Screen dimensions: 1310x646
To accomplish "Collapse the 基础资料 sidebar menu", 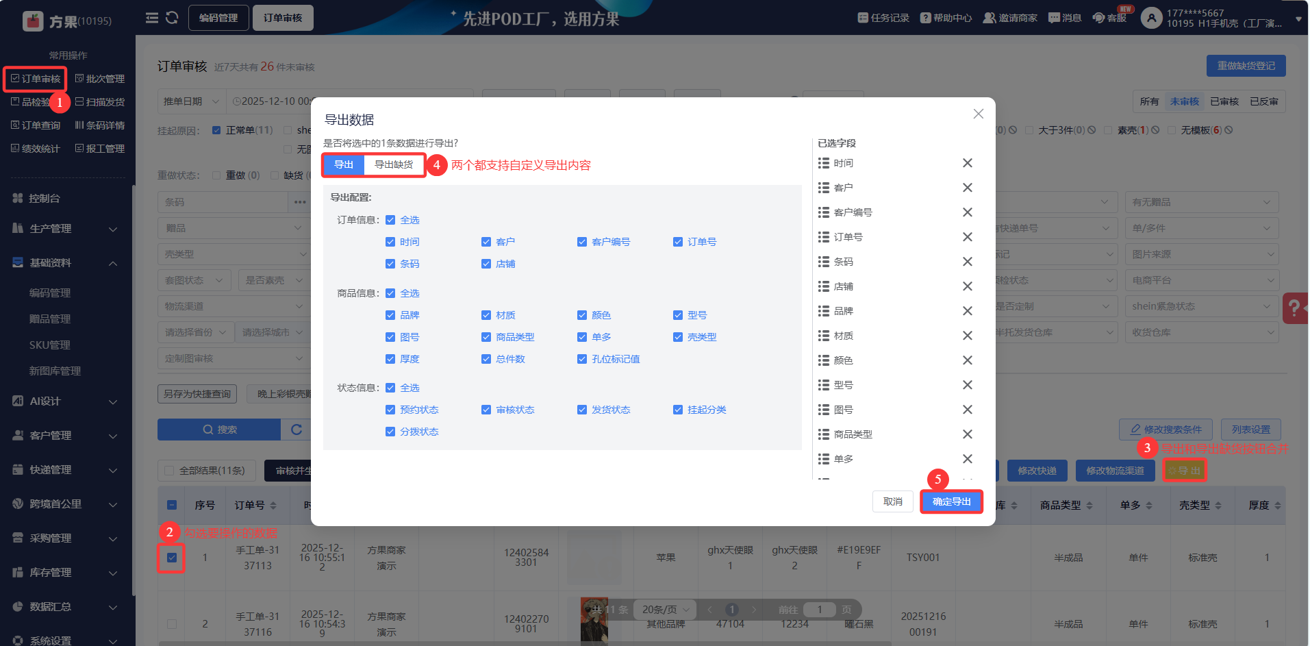I will pyautogui.click(x=65, y=263).
